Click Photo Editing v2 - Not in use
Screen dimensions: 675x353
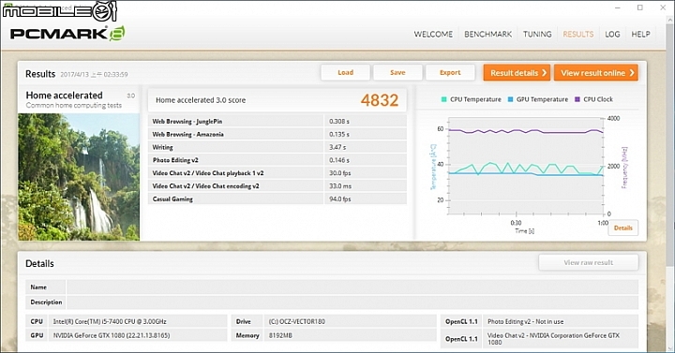[525, 321]
